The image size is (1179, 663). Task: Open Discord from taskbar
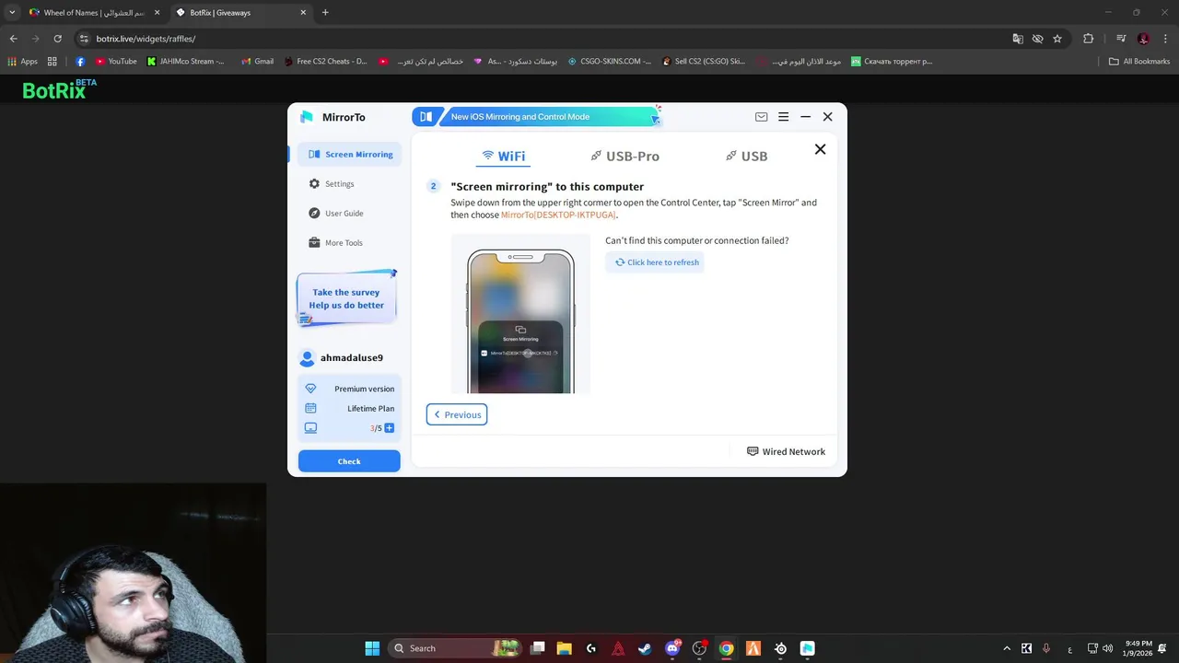tap(672, 648)
